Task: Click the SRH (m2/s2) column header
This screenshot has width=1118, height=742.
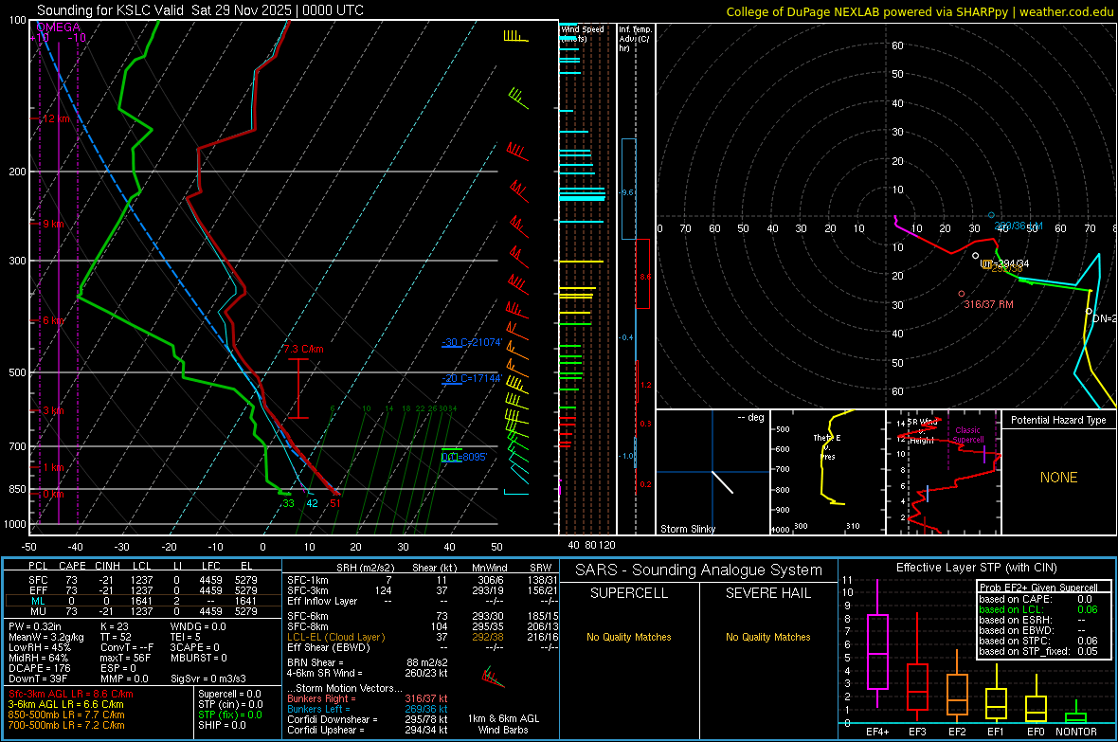Action: (365, 568)
